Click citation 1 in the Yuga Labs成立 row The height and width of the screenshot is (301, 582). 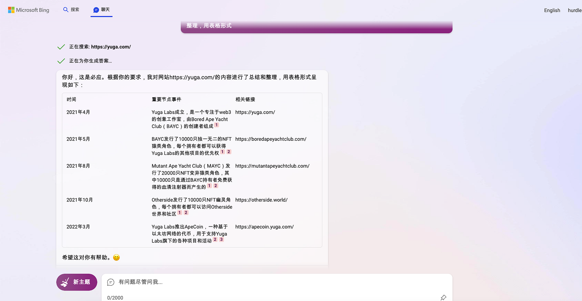pyautogui.click(x=216, y=125)
